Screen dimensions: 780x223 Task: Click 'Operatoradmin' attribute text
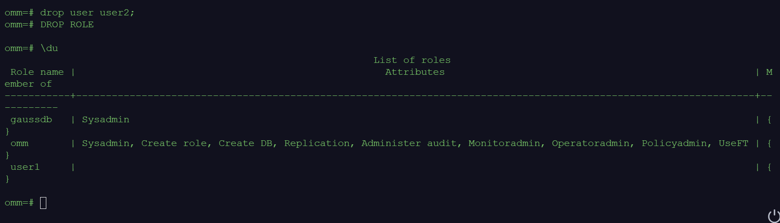[x=590, y=143]
